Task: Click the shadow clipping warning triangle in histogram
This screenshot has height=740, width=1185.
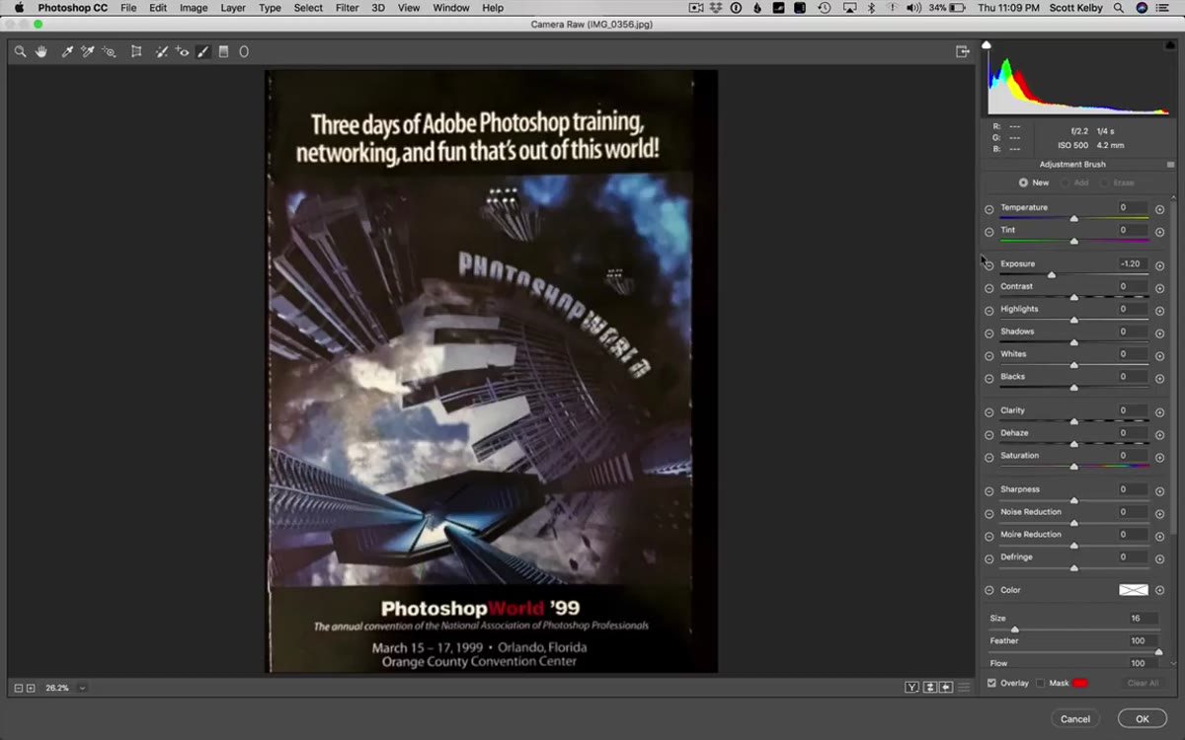Action: (986, 45)
